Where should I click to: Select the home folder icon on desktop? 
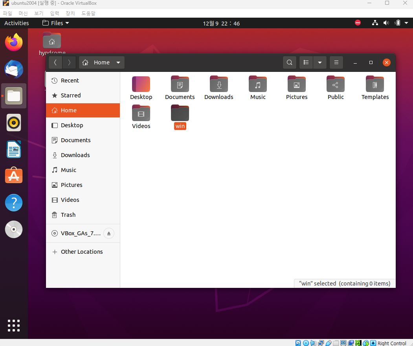click(x=52, y=41)
